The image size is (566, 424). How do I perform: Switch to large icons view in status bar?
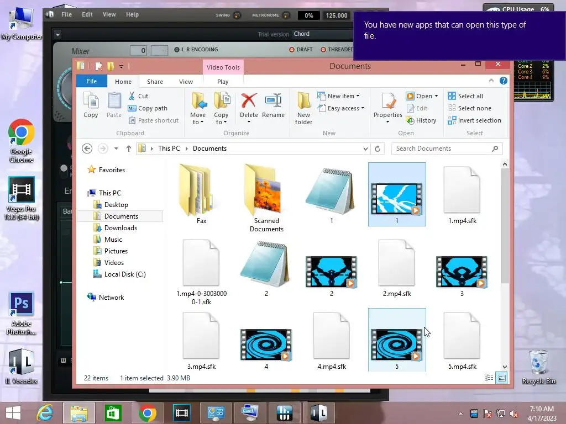(x=502, y=378)
